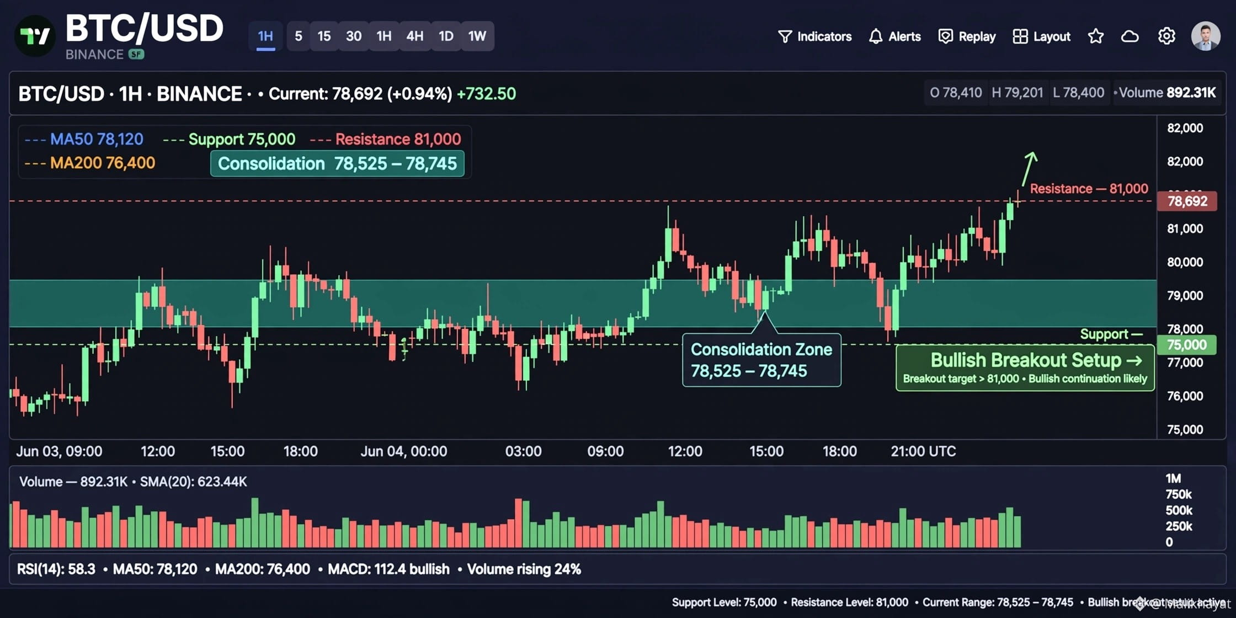The image size is (1236, 618).
Task: Click the 21:00 UTC time label
Action: click(x=923, y=451)
